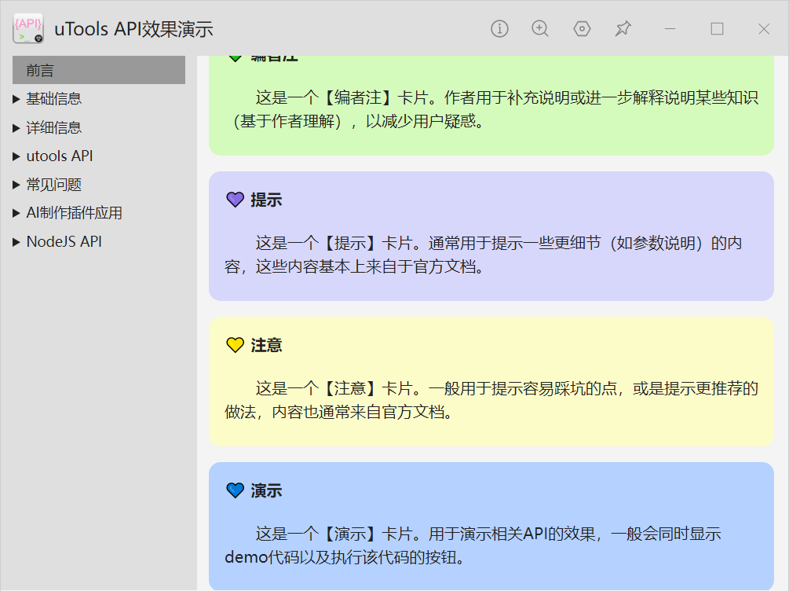Click the zoom-in magnifier icon
This screenshot has width=789, height=591.
point(540,29)
